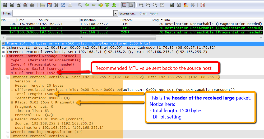This screenshot has height=139, width=264.
Task: Sort by Destination column header
Action: [100, 20]
